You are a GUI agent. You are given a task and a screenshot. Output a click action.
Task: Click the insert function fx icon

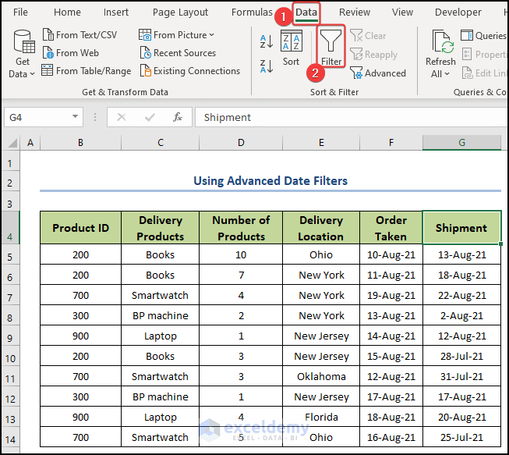178,117
